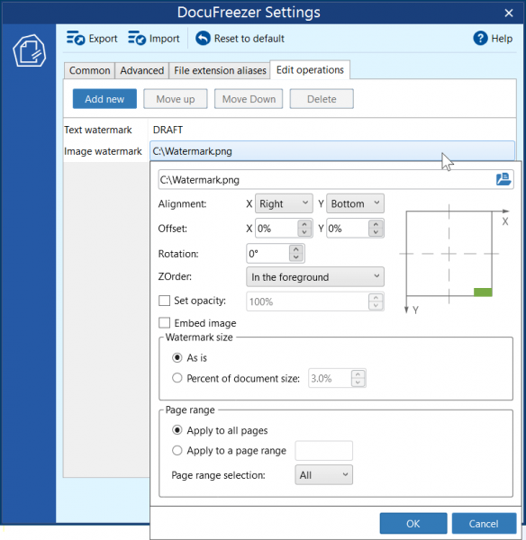Open Help via the question mark icon

[x=480, y=38]
